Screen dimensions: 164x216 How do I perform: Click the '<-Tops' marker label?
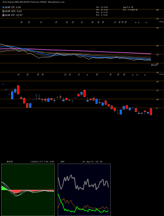tap(161, 22)
